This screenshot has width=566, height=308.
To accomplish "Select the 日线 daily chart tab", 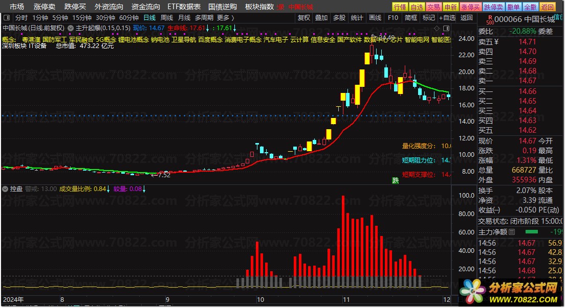I will (x=149, y=18).
